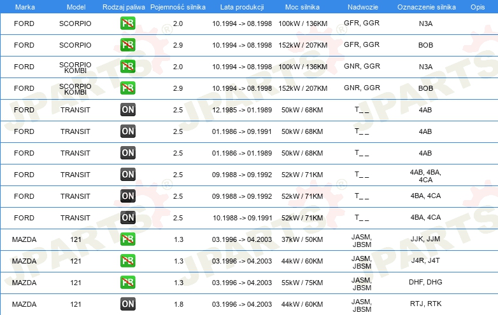Click GFR, GGR body cell in Scorpio 2.0 row

(362, 23)
